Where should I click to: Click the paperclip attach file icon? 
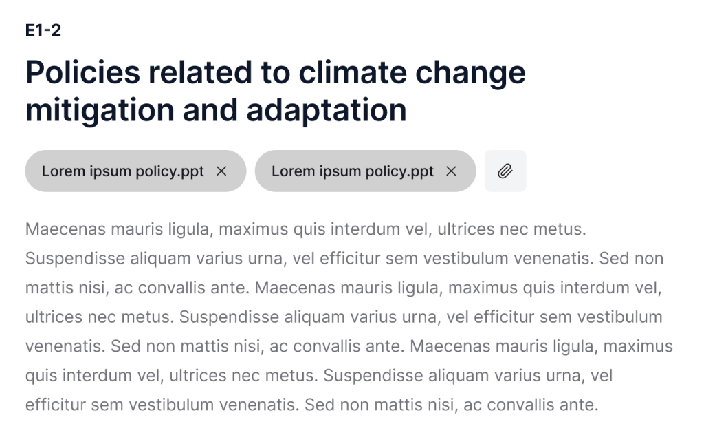click(x=505, y=171)
